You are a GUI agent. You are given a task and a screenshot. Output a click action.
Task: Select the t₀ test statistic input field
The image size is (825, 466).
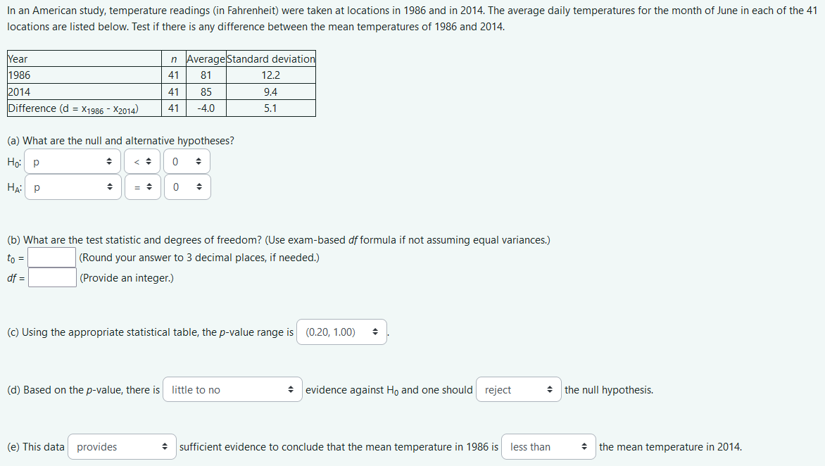coord(51,257)
